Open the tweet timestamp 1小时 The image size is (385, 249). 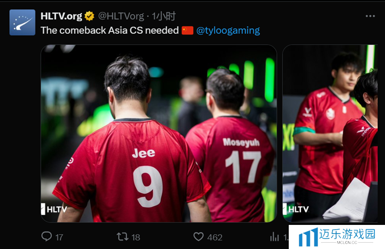coord(164,16)
